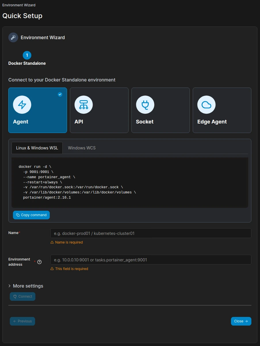The width and height of the screenshot is (260, 346).
Task: Click the API network diagram icon
Action: [x=83, y=105]
